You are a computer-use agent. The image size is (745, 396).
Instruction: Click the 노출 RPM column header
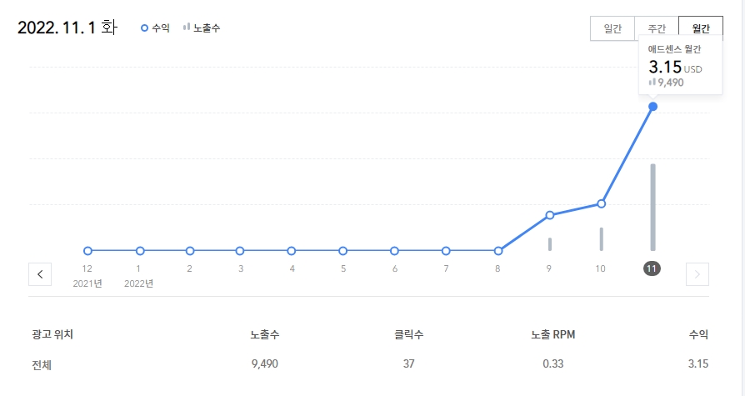tap(553, 334)
